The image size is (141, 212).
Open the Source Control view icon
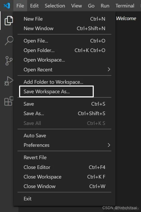coord(9,61)
